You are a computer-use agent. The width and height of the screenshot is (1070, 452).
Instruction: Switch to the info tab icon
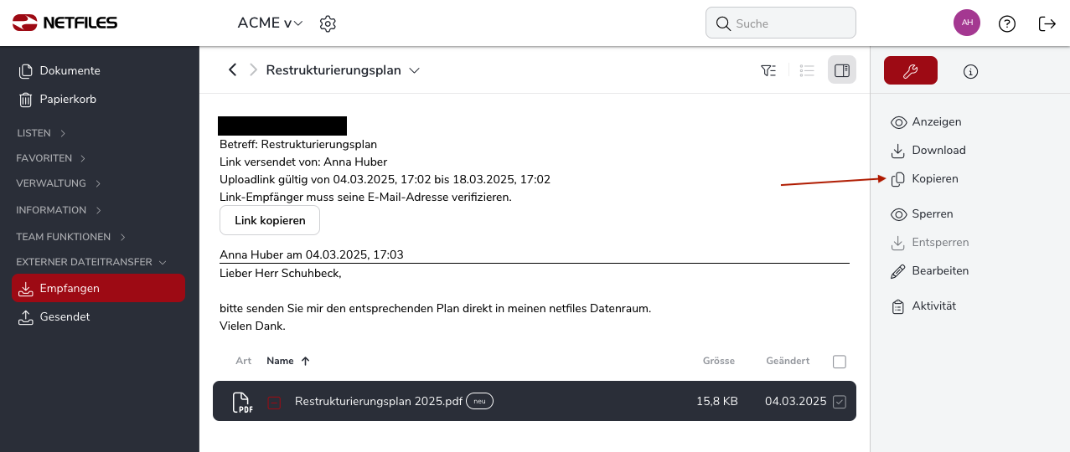click(971, 72)
